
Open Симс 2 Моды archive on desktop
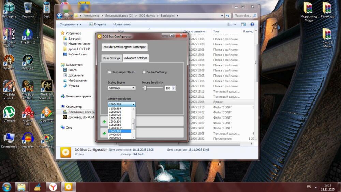(327, 38)
